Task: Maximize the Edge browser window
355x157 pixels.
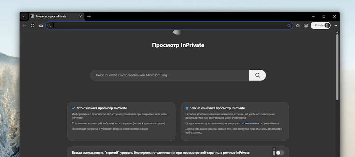Action: [324, 16]
